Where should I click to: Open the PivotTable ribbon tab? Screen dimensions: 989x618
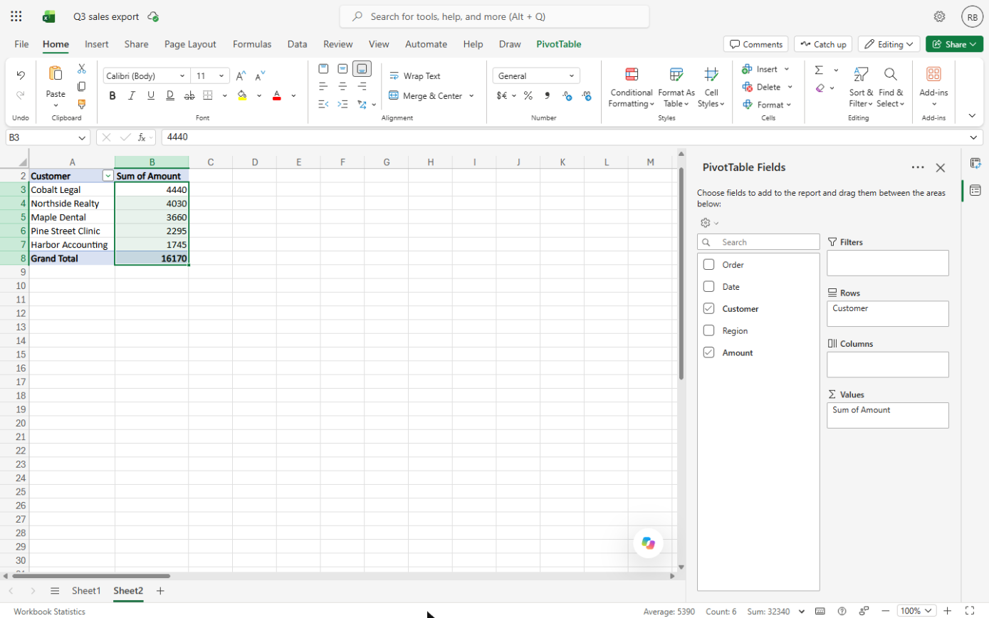point(559,44)
